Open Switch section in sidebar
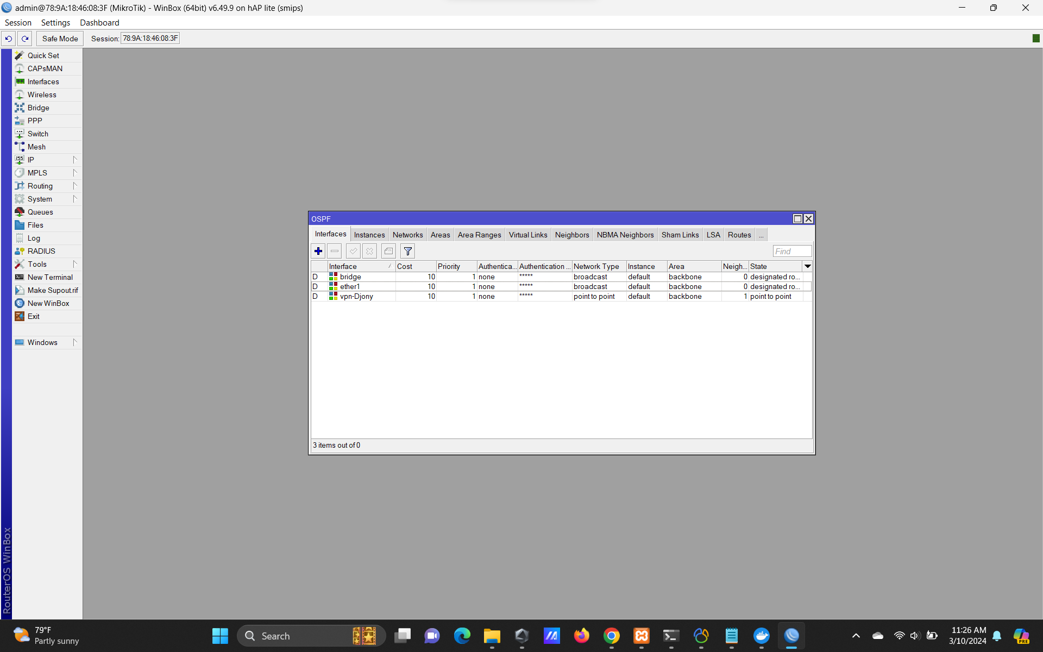Image resolution: width=1043 pixels, height=652 pixels. tap(47, 134)
